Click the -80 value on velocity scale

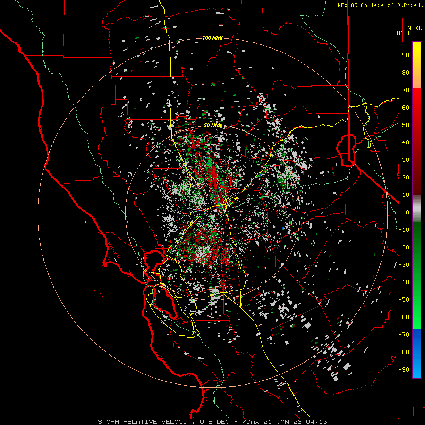point(404,352)
